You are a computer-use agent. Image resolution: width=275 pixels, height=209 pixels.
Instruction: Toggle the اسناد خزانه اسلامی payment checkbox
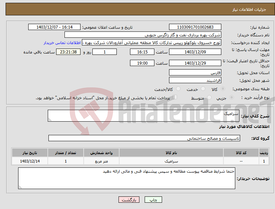pos(175,97)
